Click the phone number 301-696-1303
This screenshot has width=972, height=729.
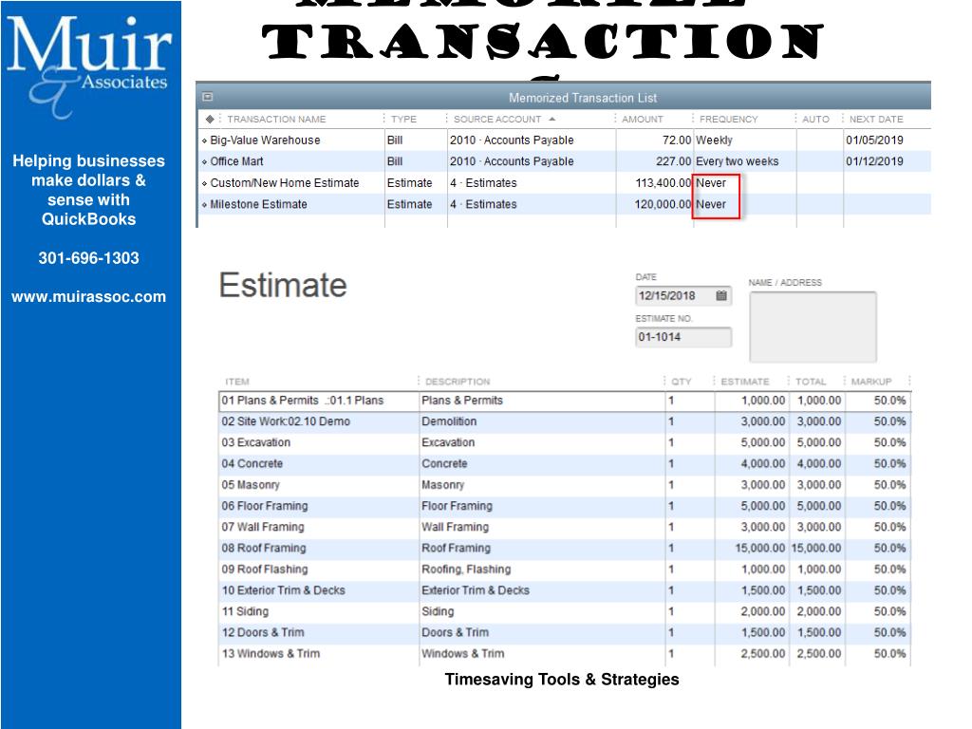click(x=88, y=258)
